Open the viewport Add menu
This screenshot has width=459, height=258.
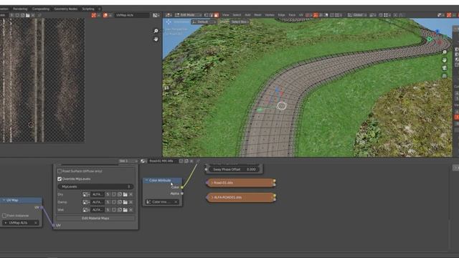pos(247,15)
